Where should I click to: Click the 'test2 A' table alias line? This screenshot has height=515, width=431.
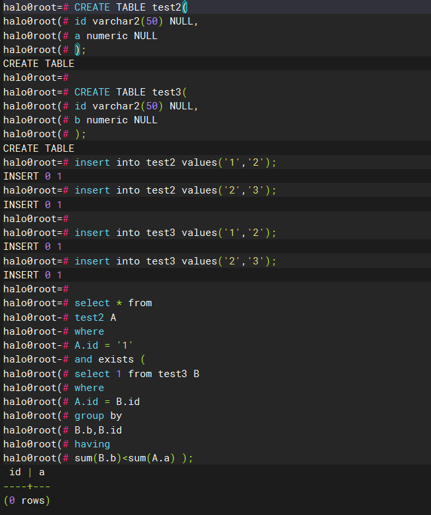click(x=95, y=317)
